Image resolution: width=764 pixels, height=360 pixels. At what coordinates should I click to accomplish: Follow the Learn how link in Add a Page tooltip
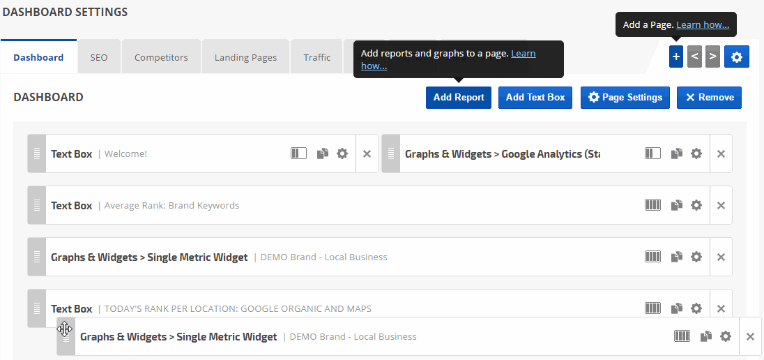(x=703, y=25)
